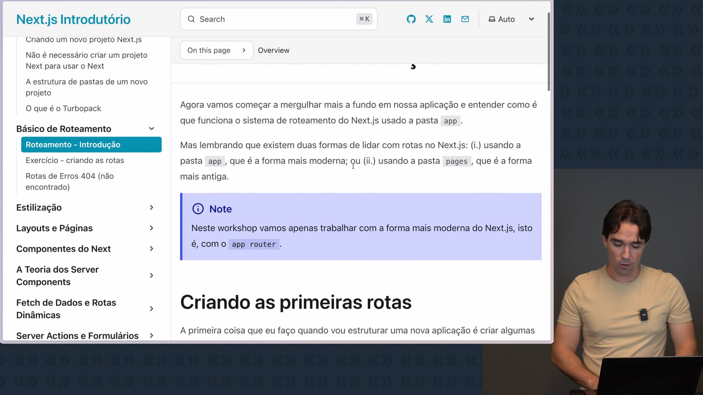703x395 pixels.
Task: Select Roteamento - Introdução page
Action: tap(91, 145)
